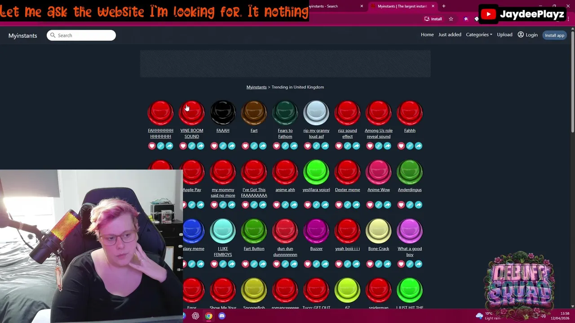Viewport: 575px width, 323px height.
Task: Open Chrome from the taskbar
Action: (209, 316)
